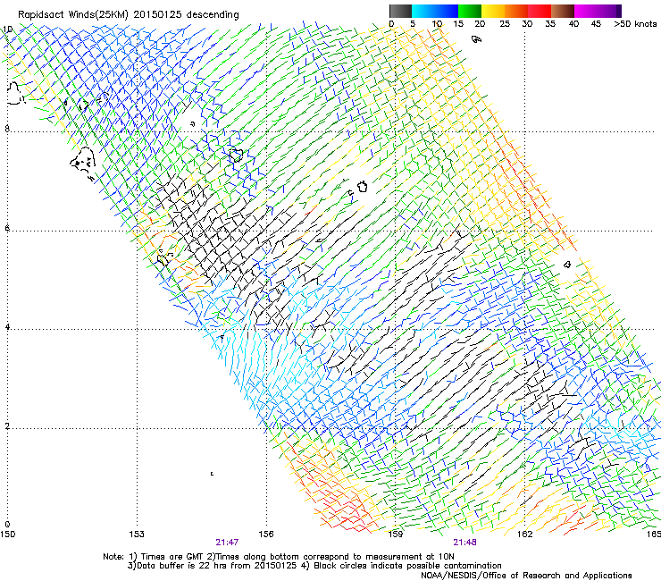Click the 'Times are GMT' note line

[278, 557]
